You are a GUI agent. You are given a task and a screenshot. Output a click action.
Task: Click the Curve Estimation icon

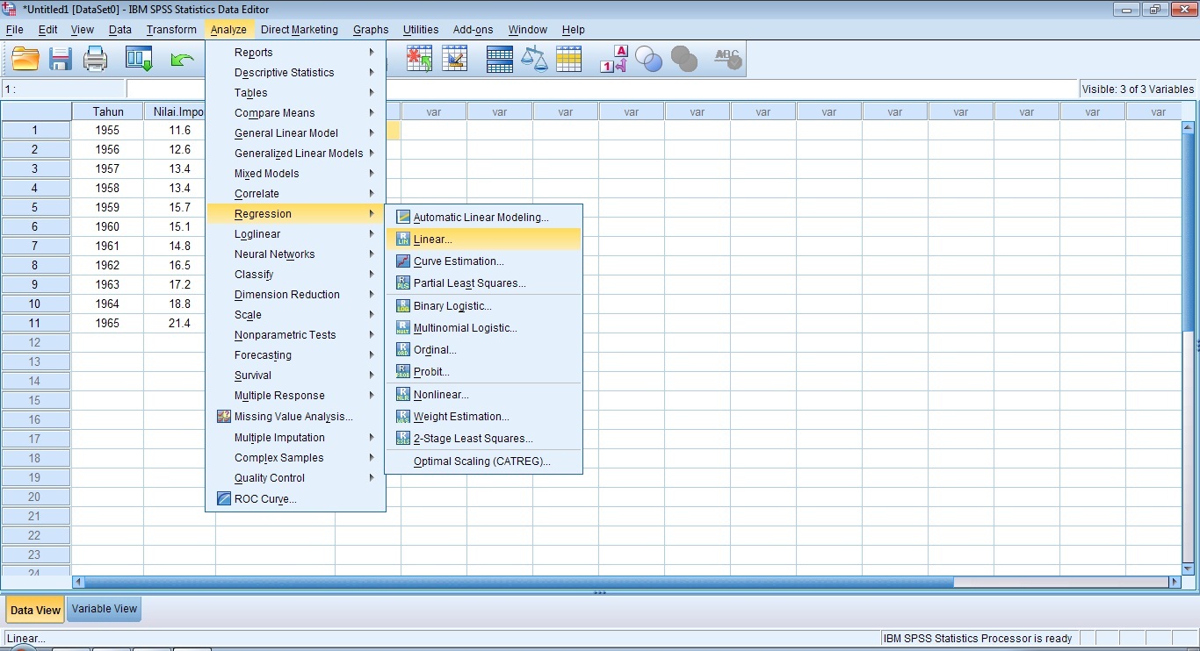(x=403, y=261)
